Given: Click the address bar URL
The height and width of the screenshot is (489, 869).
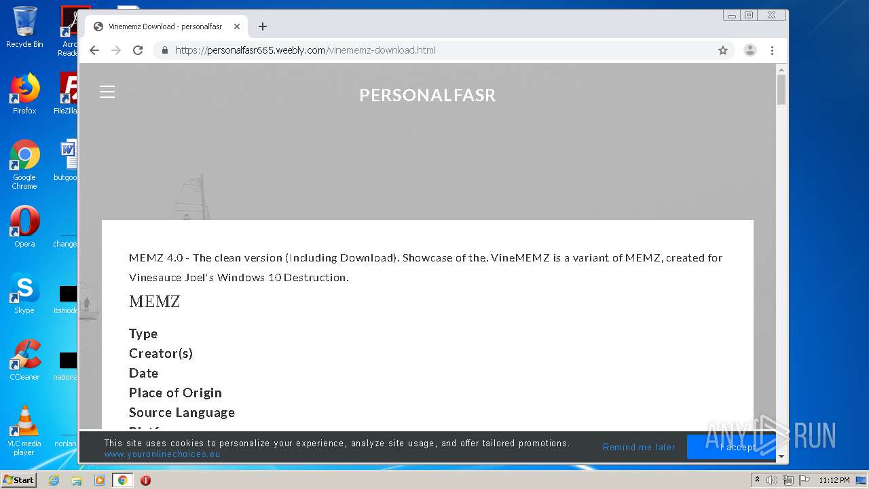Looking at the screenshot, I should (x=306, y=50).
